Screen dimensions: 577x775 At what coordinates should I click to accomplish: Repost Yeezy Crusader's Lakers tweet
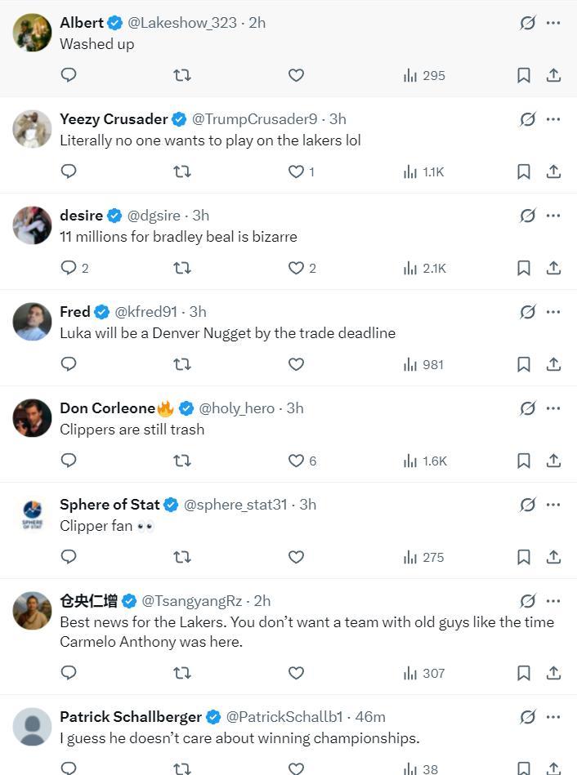coord(182,171)
